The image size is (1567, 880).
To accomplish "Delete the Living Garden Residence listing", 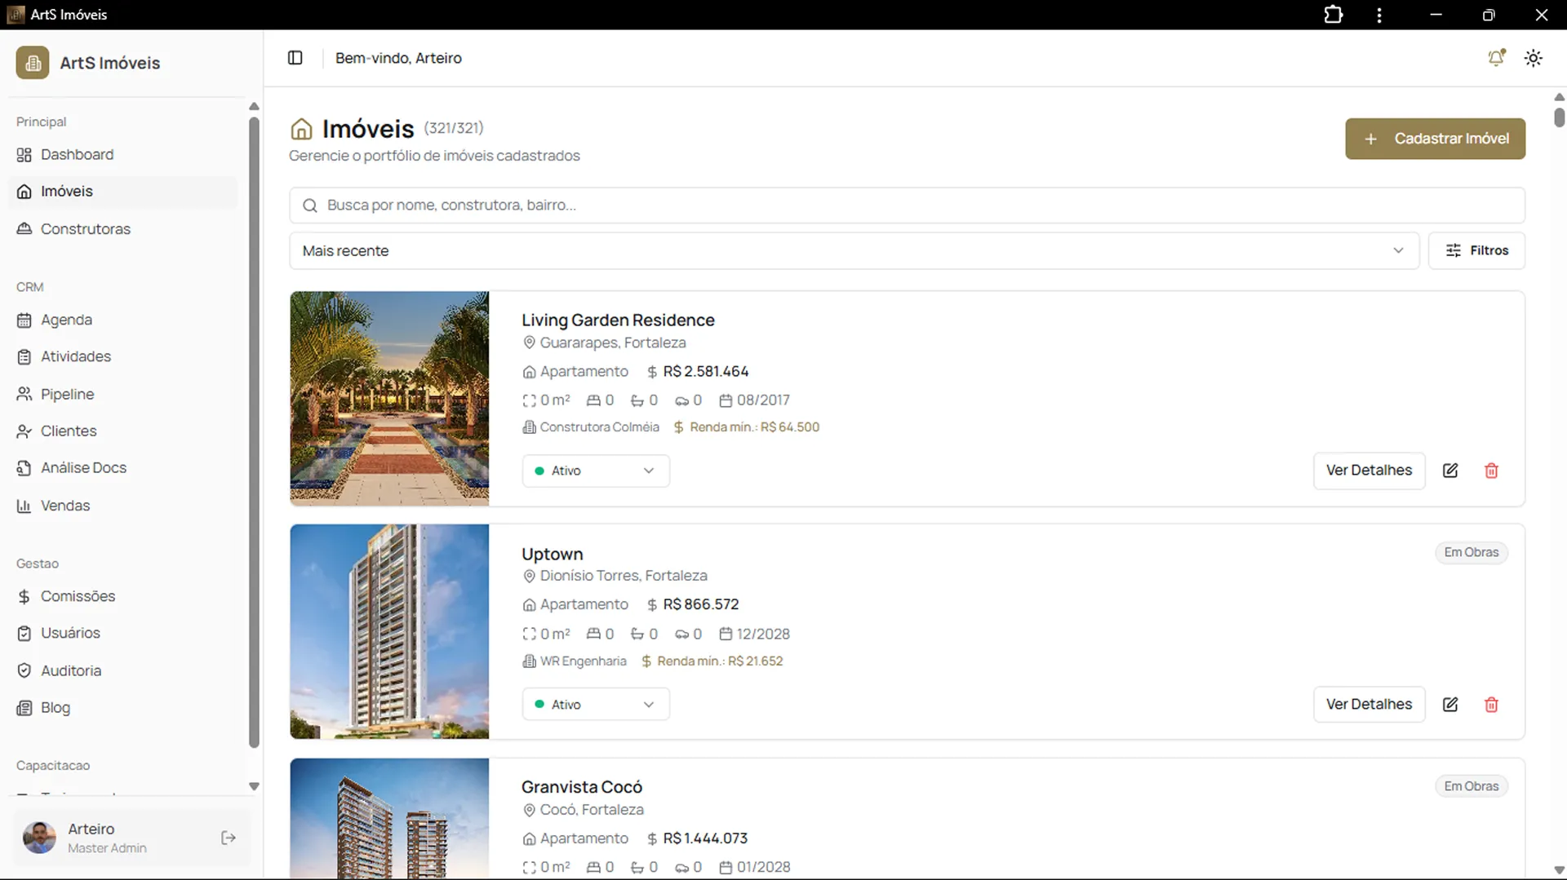I will point(1491,471).
